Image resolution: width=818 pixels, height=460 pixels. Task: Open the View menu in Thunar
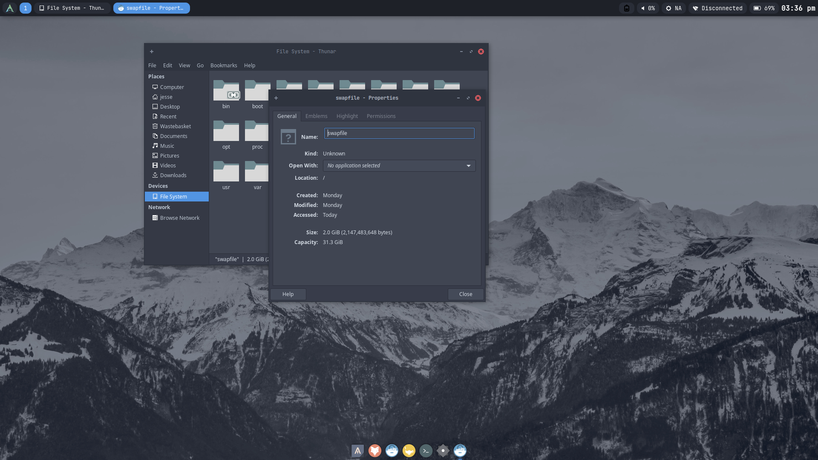(x=184, y=66)
